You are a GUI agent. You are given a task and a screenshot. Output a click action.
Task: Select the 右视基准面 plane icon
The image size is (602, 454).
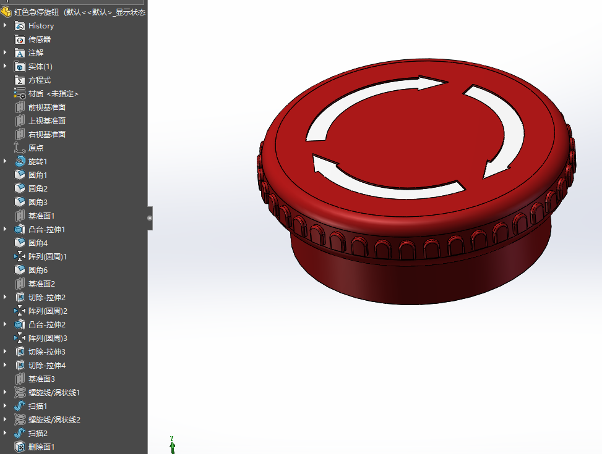pos(20,134)
